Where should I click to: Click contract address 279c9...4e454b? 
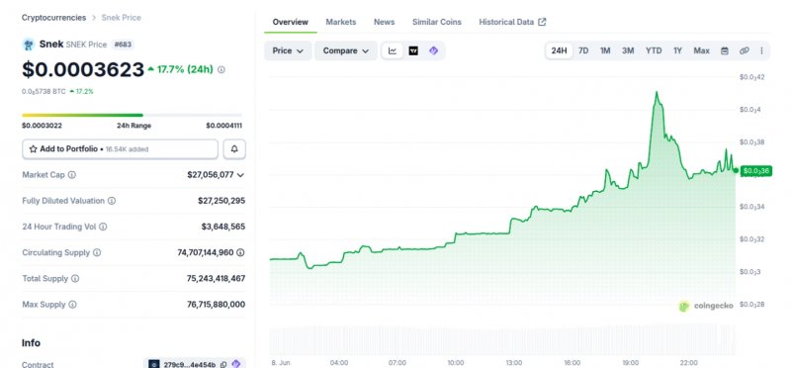coord(190,364)
